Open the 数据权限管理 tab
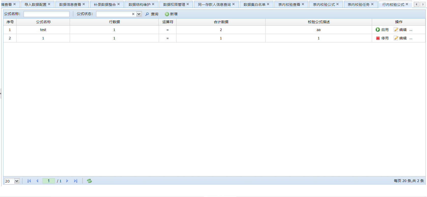The width and height of the screenshot is (427, 197). coord(174,5)
